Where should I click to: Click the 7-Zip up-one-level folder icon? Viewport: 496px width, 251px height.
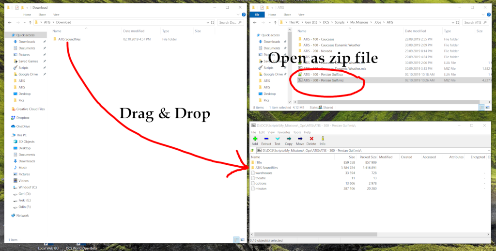pyautogui.click(x=253, y=150)
